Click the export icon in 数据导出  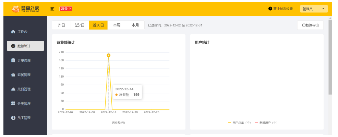pos(304,25)
